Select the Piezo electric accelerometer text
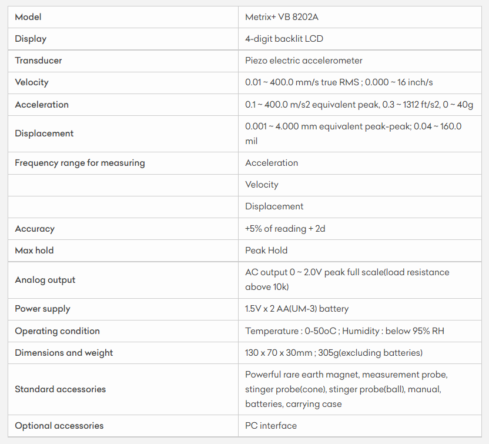Viewport: 489px width, 444px height. tap(303, 61)
